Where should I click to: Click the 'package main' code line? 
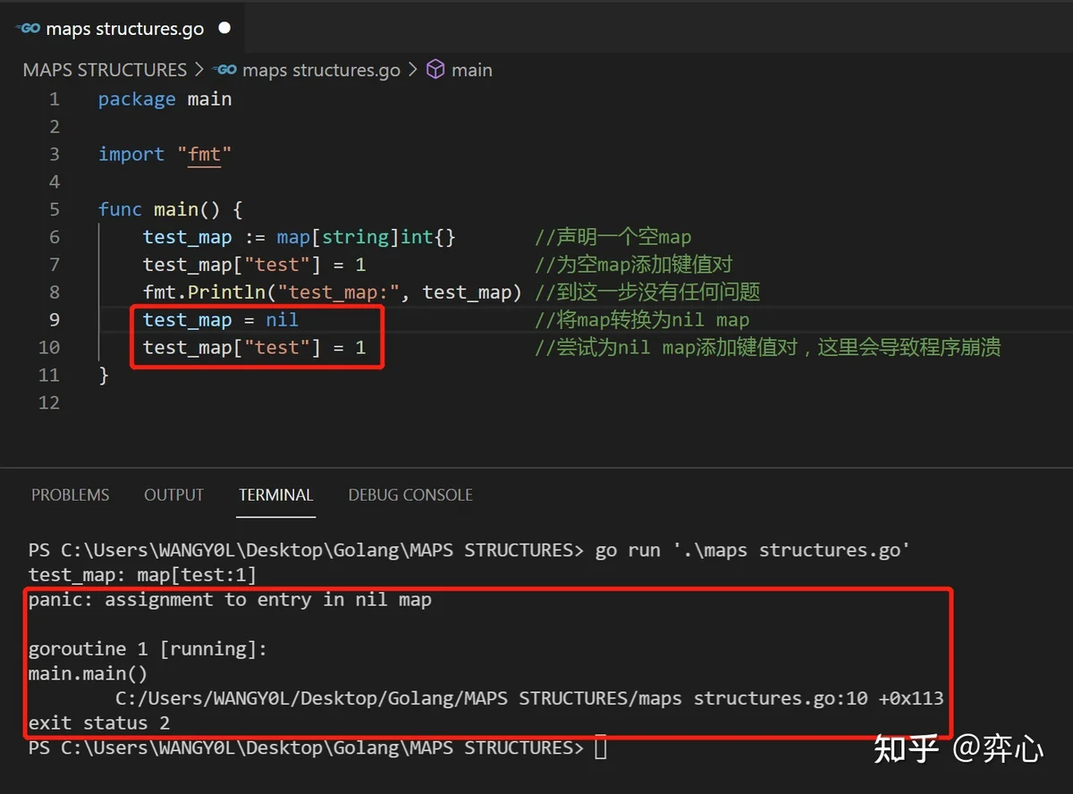pos(165,99)
